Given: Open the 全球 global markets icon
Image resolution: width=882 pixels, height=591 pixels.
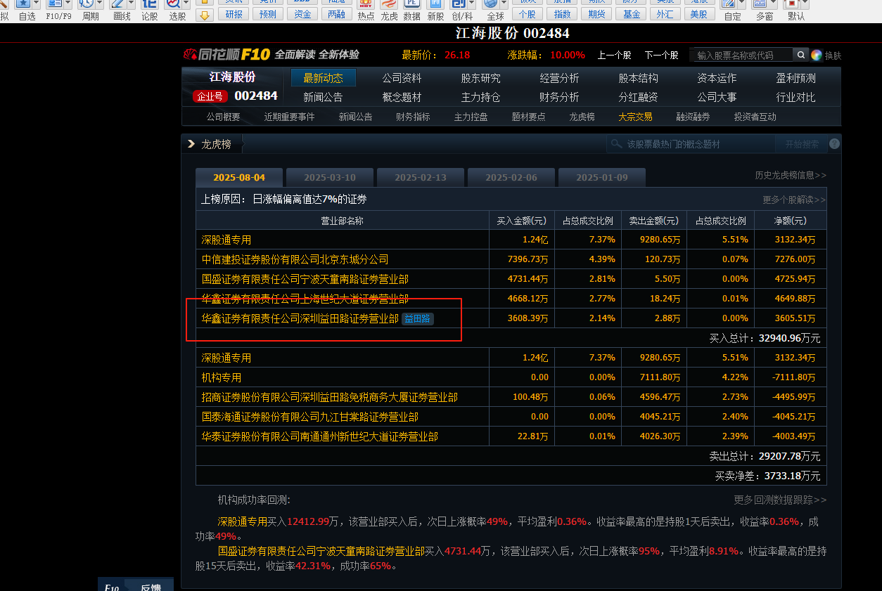Looking at the screenshot, I should (491, 4).
